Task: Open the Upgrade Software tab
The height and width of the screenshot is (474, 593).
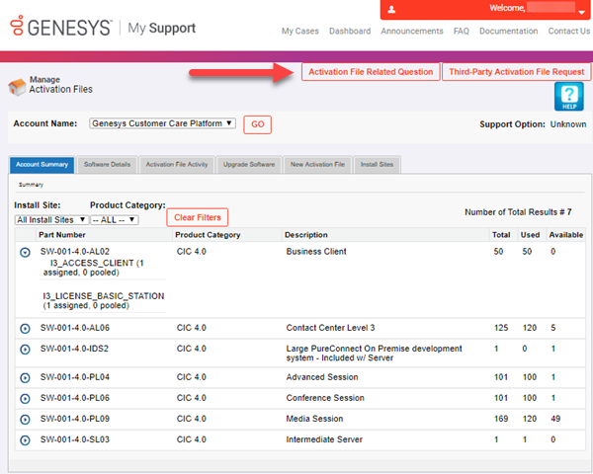Action: coord(249,165)
